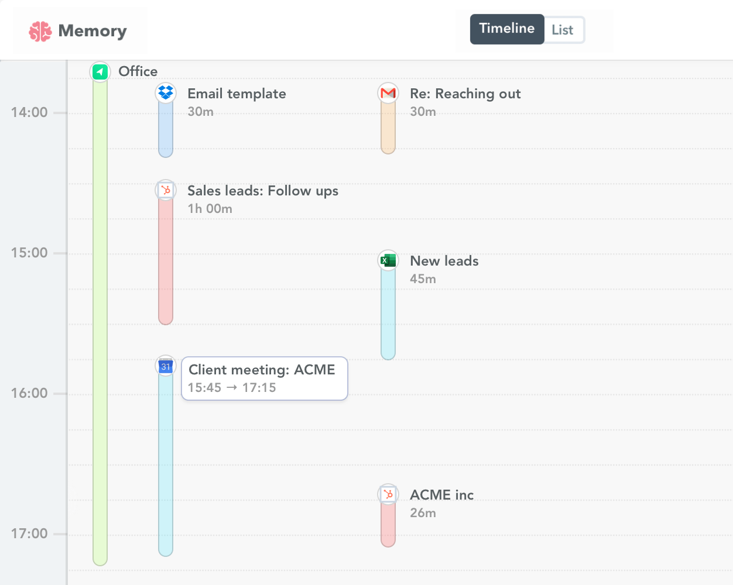
Task: Click the green app icon next to Office
Action: point(100,71)
